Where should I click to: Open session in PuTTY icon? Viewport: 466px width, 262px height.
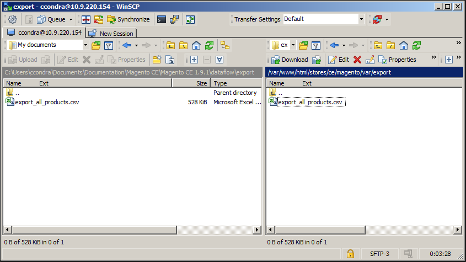point(174,19)
